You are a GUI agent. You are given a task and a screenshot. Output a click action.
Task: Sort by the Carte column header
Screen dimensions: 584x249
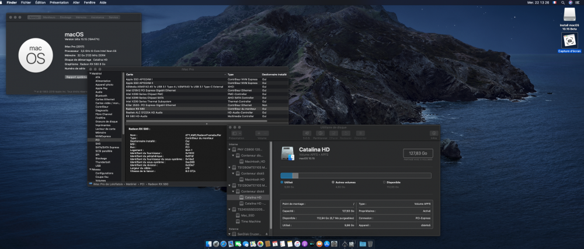(175, 75)
